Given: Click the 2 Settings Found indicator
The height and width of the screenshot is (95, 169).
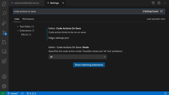Looking at the screenshot, I should (x=150, y=11).
